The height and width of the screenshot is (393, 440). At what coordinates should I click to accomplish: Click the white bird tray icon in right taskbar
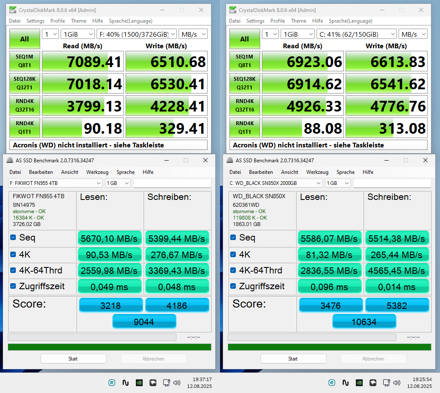(x=373, y=383)
